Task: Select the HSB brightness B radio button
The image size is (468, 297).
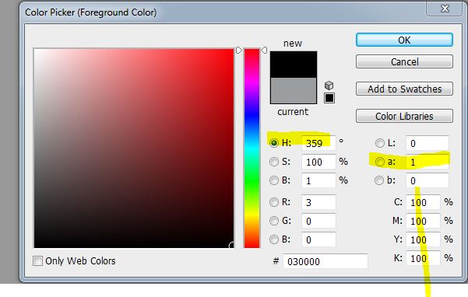Action: point(273,180)
